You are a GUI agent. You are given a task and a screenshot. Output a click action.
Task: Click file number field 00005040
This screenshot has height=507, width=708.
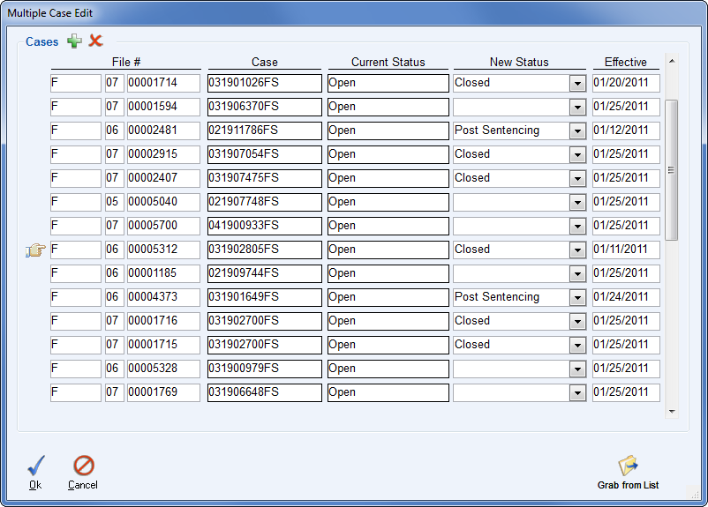(163, 203)
